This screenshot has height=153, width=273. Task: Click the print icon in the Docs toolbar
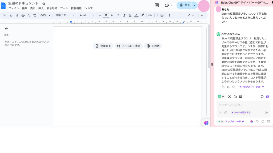point(23,15)
